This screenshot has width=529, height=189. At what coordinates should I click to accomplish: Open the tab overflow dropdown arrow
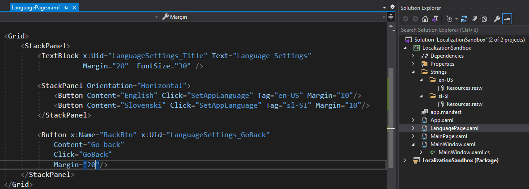tap(384, 8)
